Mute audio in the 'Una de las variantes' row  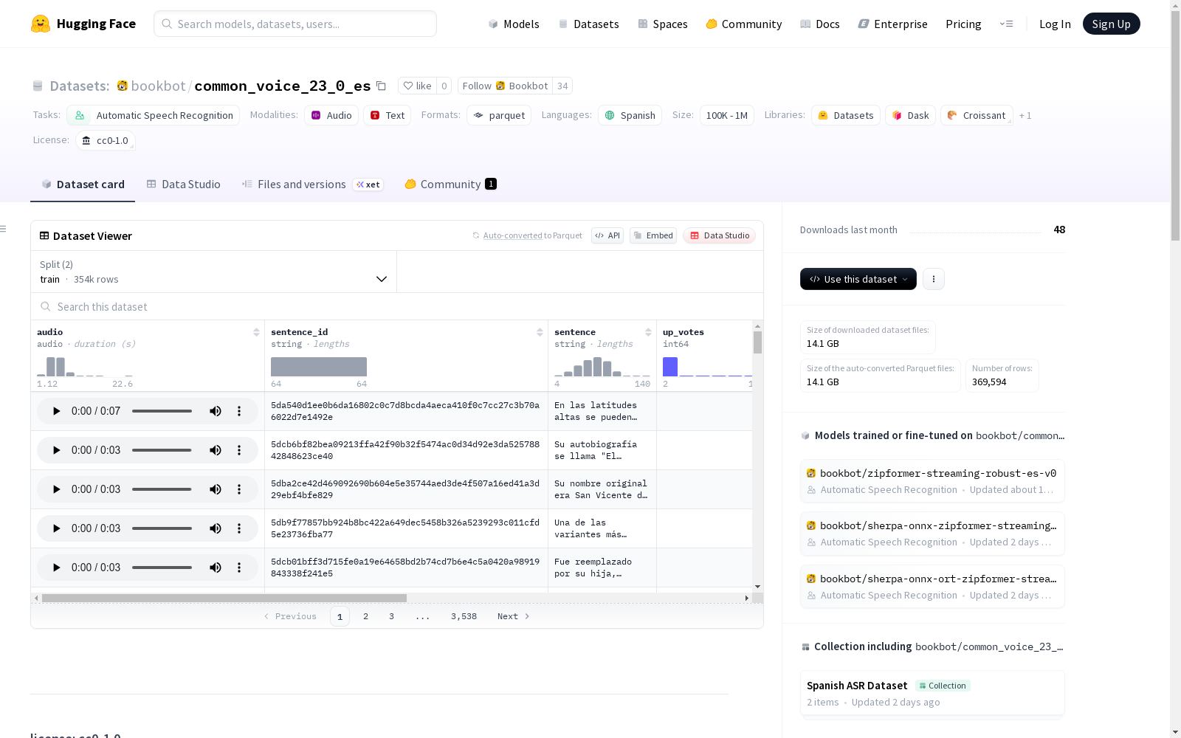[x=216, y=528]
